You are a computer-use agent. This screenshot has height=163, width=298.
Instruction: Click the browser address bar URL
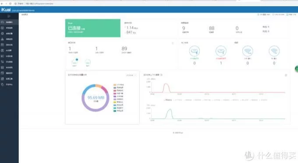pos(39,3)
